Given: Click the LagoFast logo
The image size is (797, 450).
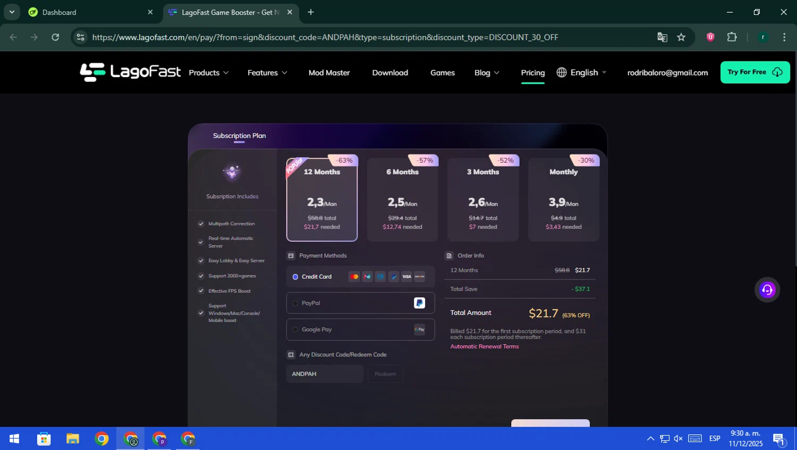Looking at the screenshot, I should tap(130, 72).
